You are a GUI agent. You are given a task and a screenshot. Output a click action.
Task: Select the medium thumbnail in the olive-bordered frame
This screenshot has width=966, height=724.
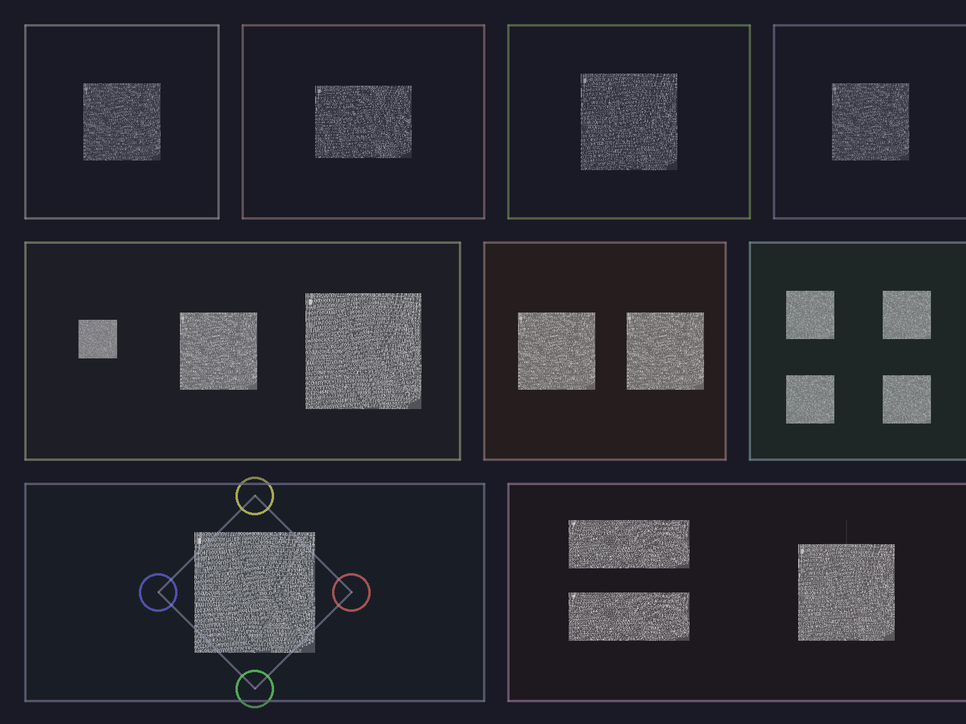tap(219, 351)
